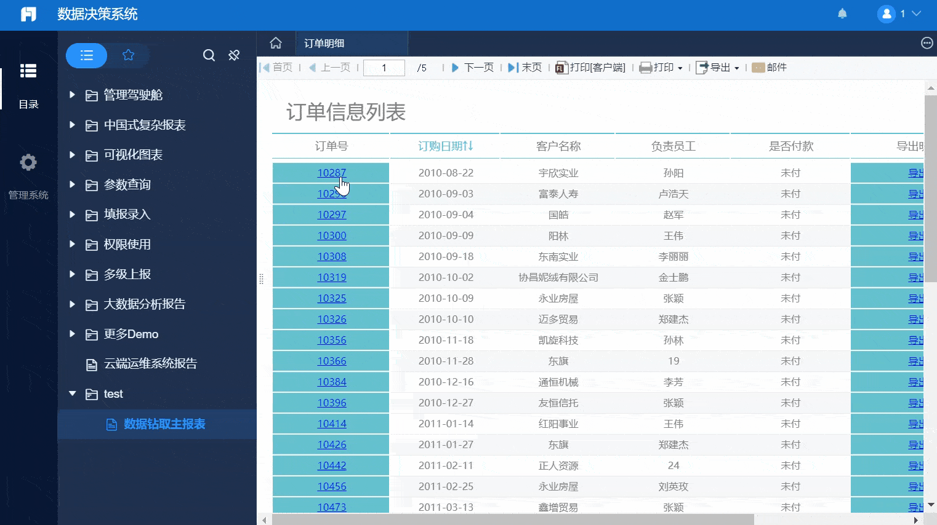Image resolution: width=937 pixels, height=525 pixels.
Task: Click the pin icon in sidebar header
Action: coord(234,55)
